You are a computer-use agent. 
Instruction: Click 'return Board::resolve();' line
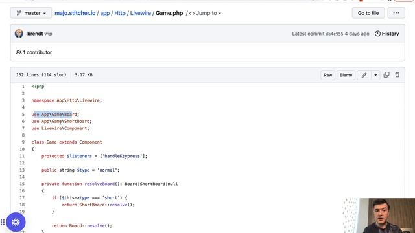[x=82, y=226]
